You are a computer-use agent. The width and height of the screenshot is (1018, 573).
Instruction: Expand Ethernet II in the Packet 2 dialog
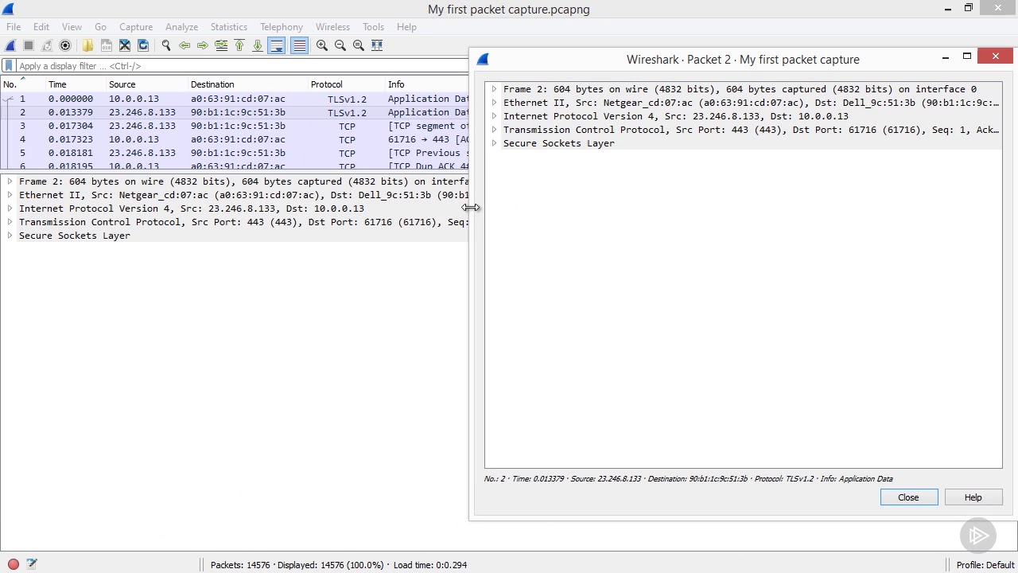494,103
